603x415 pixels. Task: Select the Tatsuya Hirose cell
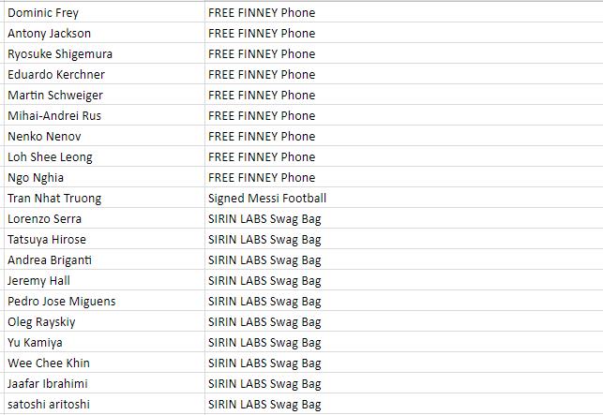point(104,239)
